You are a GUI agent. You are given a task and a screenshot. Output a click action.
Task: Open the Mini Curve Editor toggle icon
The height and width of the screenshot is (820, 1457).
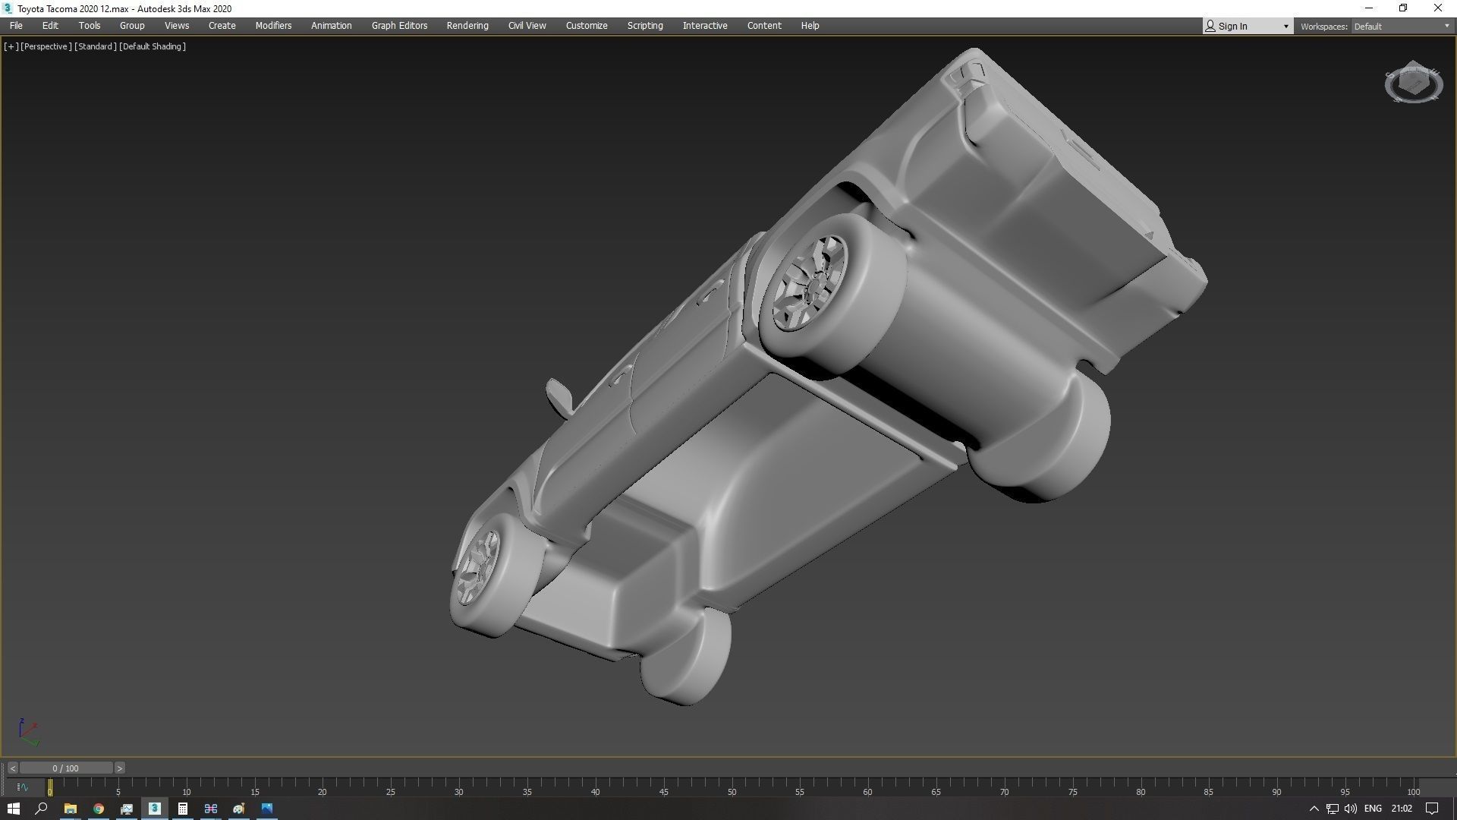[22, 787]
